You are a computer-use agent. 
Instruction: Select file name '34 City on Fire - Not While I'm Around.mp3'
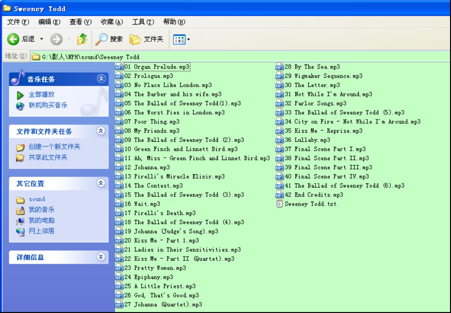point(353,122)
